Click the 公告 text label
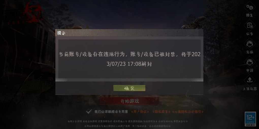Viewport: 259px width, 129px height. pyautogui.click(x=250, y=34)
